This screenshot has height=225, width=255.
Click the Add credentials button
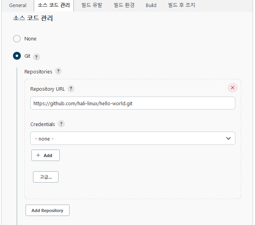(x=46, y=155)
